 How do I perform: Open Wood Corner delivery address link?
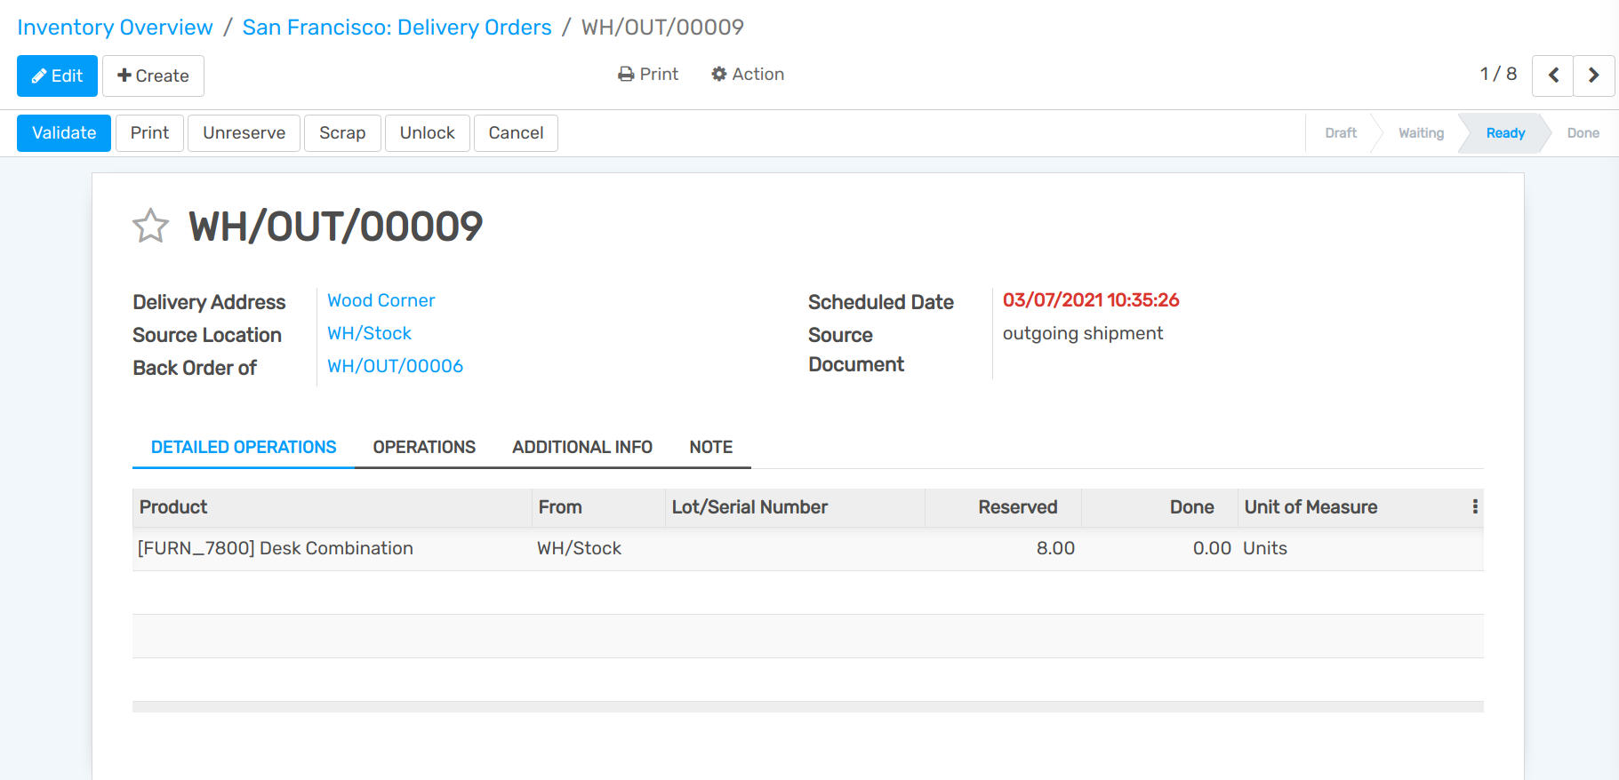pos(381,300)
